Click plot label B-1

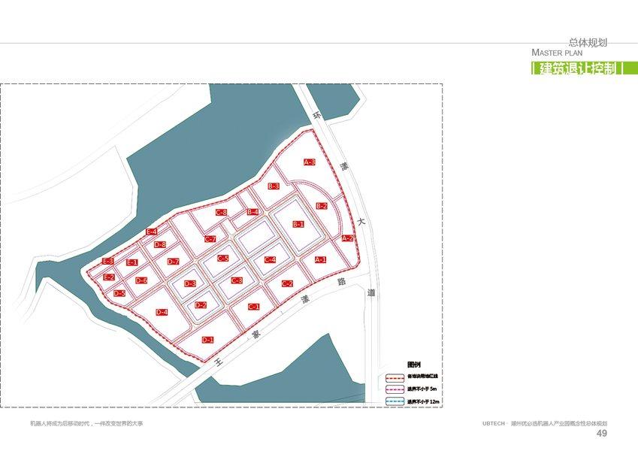coord(298,224)
